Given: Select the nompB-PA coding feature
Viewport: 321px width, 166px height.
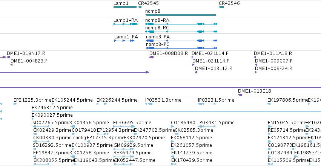Looking at the screenshot, I should (x=181, y=41).
